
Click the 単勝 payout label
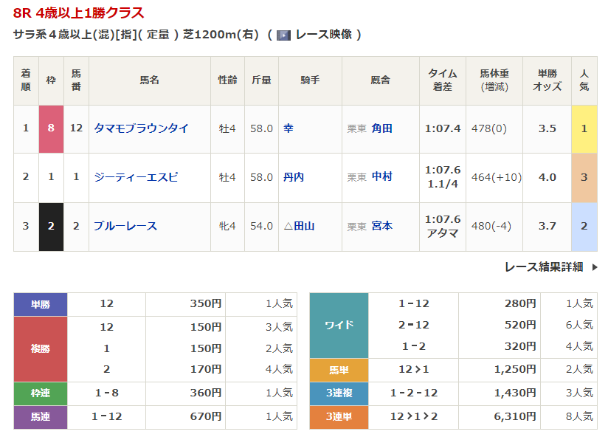(41, 304)
